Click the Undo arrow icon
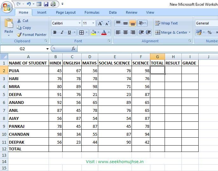 [29, 4]
